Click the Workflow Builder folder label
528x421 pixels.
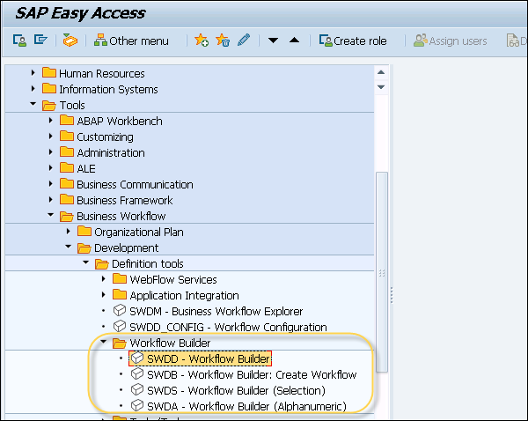pyautogui.click(x=170, y=343)
